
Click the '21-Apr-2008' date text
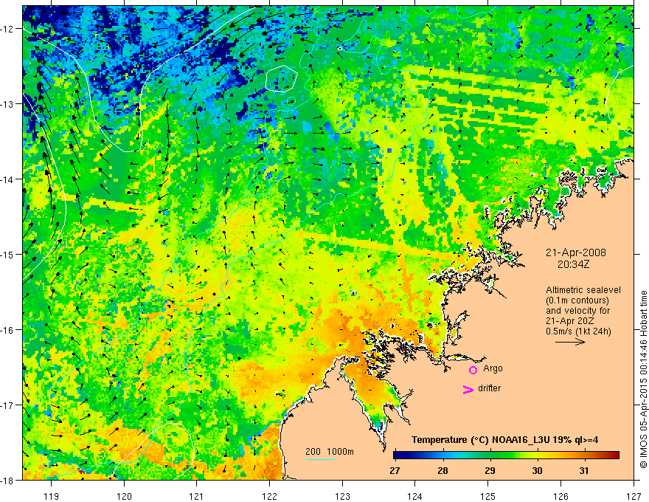pyautogui.click(x=576, y=252)
